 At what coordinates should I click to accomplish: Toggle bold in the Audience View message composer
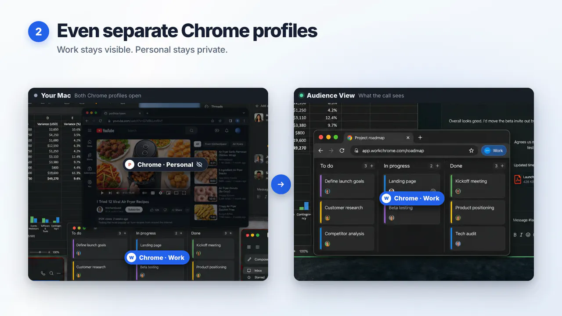coord(515,235)
